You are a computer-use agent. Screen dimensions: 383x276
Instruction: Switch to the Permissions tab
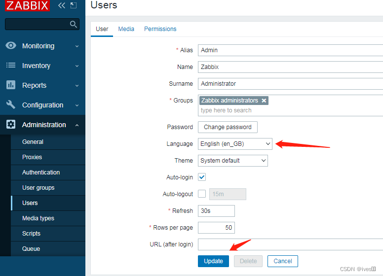160,29
